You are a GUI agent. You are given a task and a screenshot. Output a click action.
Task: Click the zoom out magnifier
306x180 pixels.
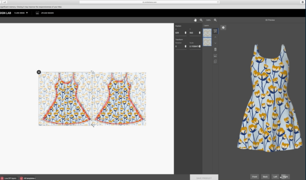tap(201, 20)
